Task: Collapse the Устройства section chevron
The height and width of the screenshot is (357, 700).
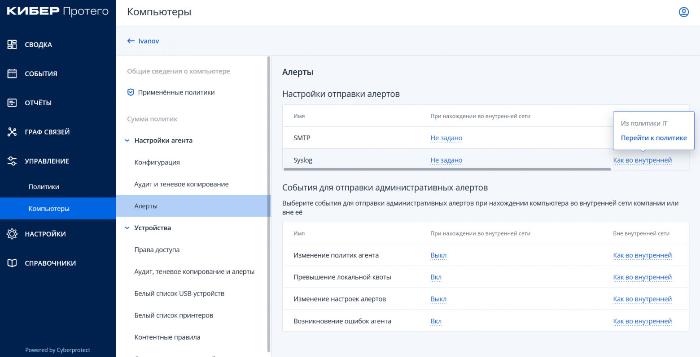Action: coord(127,228)
